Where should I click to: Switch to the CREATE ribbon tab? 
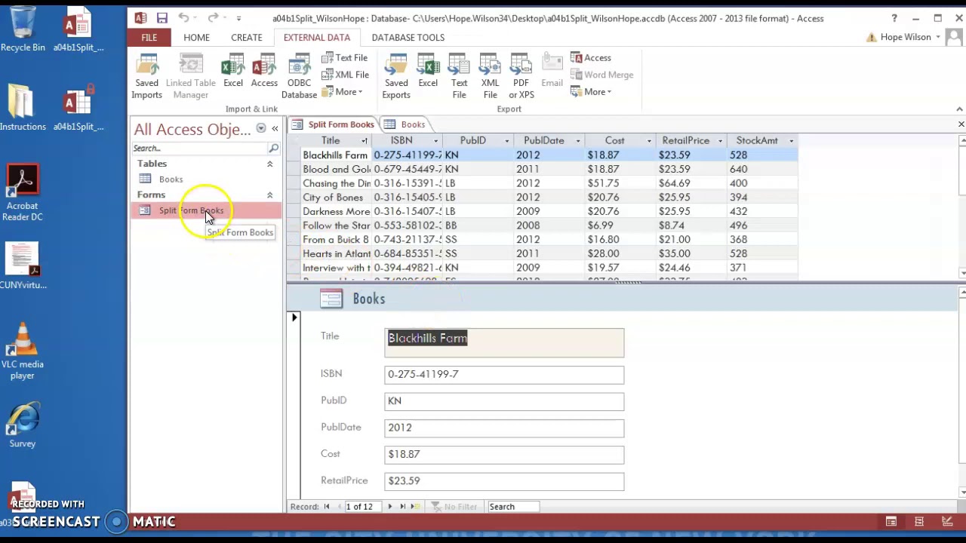coord(247,38)
